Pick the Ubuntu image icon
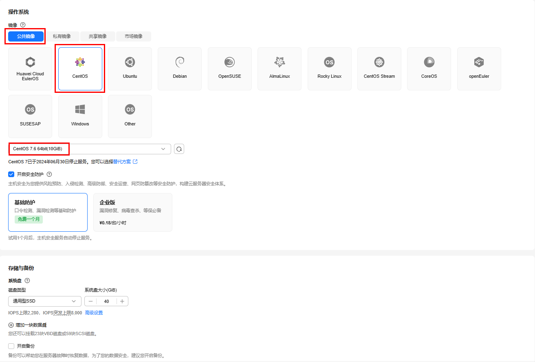The image size is (535, 362). 130,62
